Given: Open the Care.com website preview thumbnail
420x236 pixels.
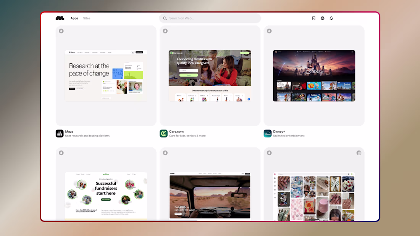Looking at the screenshot, I should 210,76.
